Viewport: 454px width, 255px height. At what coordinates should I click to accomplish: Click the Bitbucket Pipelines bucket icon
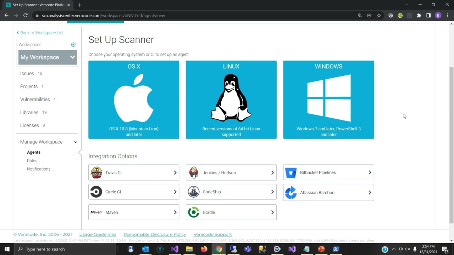tap(291, 172)
